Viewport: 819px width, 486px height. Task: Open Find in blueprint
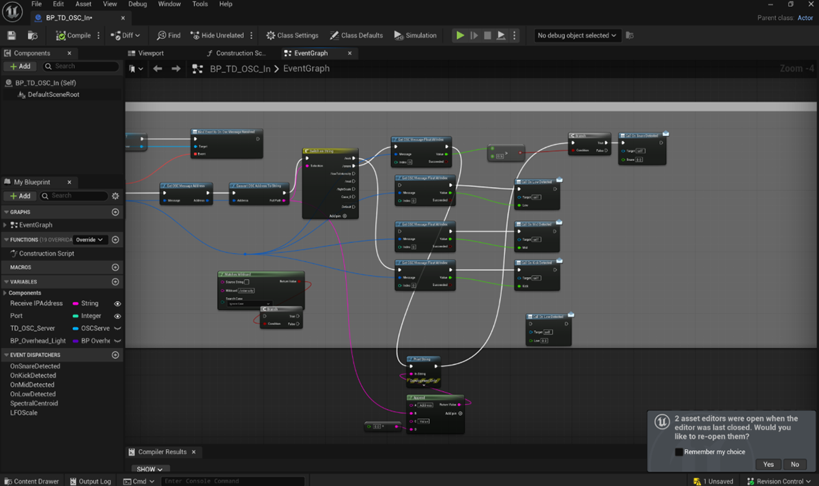[x=169, y=35]
